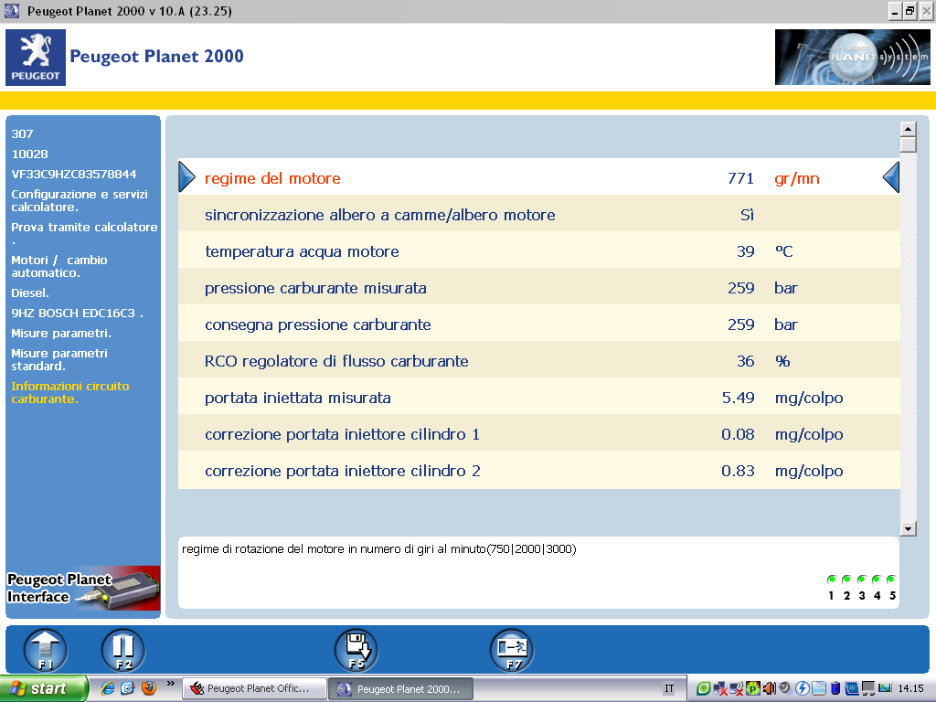The height and width of the screenshot is (702, 936).
Task: Open the Windows Start menu
Action: click(x=44, y=688)
